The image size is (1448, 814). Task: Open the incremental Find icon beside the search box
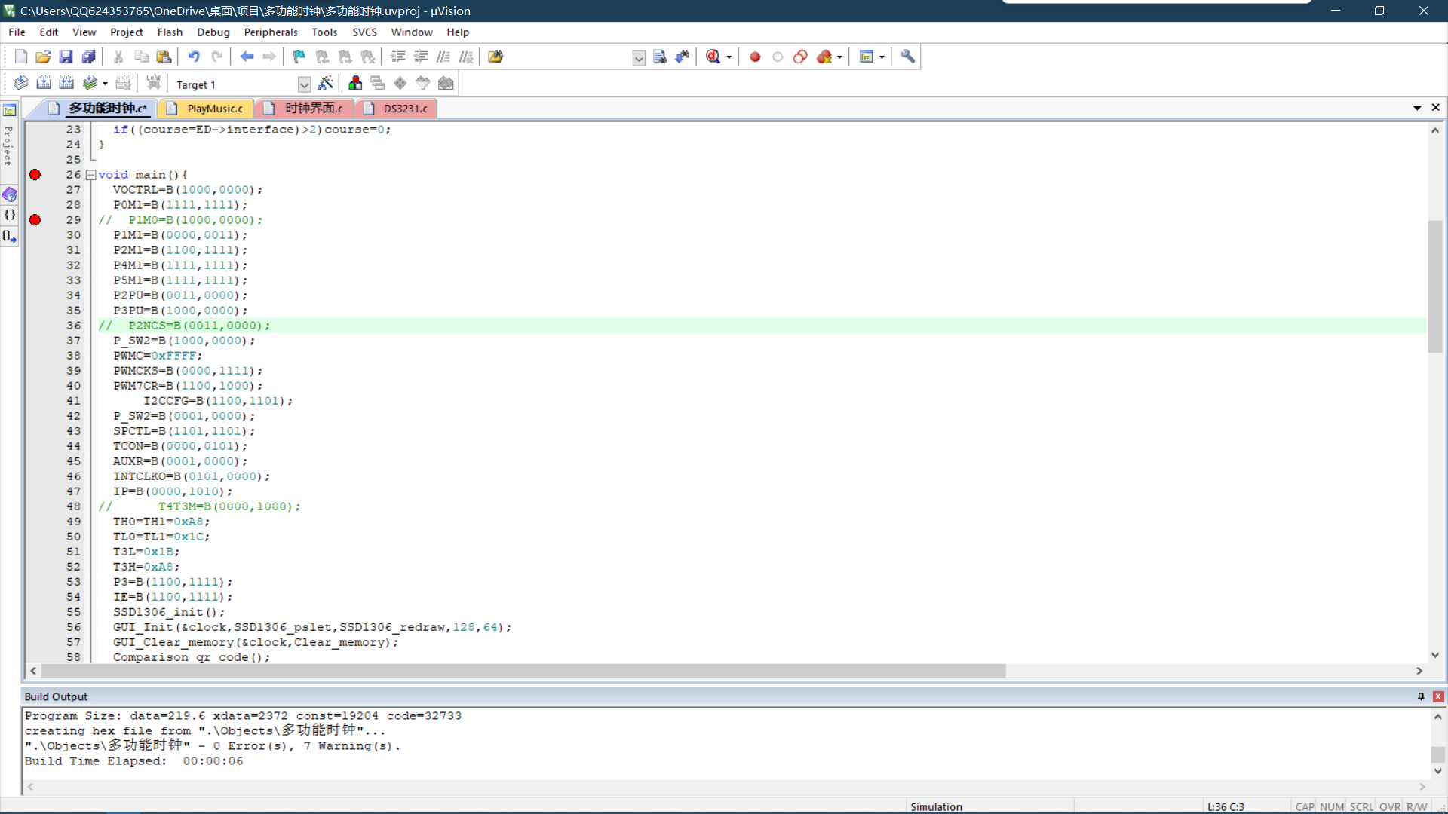coord(683,57)
